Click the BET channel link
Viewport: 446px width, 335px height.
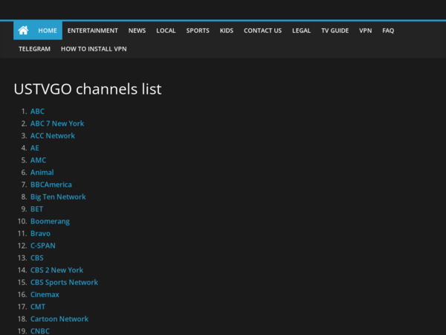coord(36,209)
